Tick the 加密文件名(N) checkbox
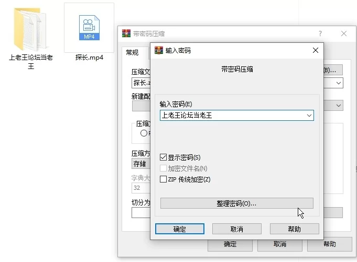 [163, 168]
